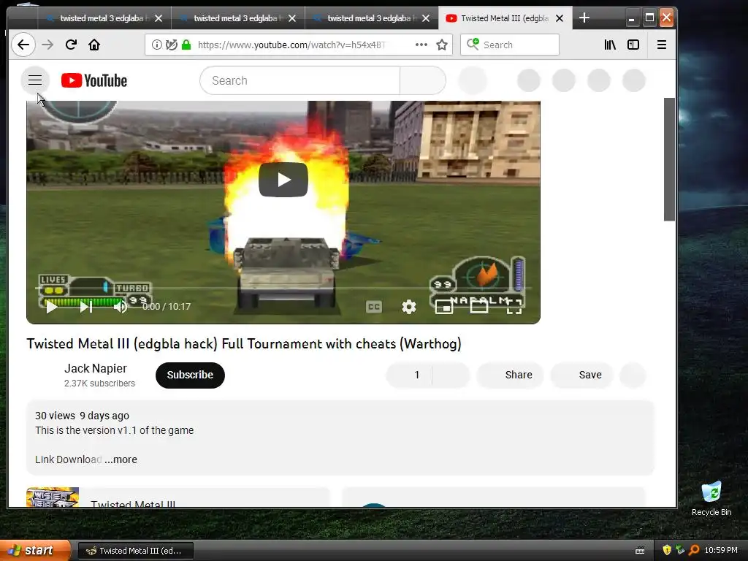Click in the YouTube search field

point(299,80)
